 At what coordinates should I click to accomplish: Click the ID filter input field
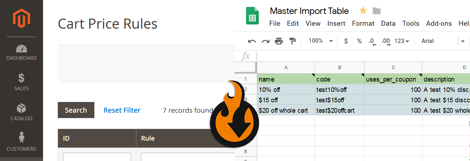[x=97, y=157]
